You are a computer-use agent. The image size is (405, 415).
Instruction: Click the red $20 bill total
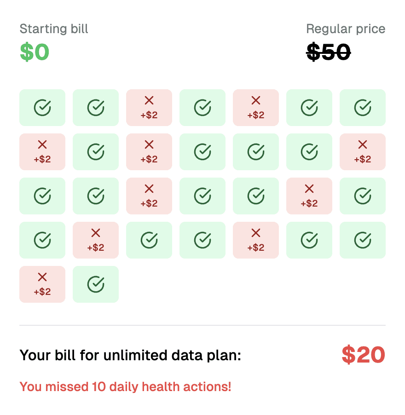pos(364,355)
